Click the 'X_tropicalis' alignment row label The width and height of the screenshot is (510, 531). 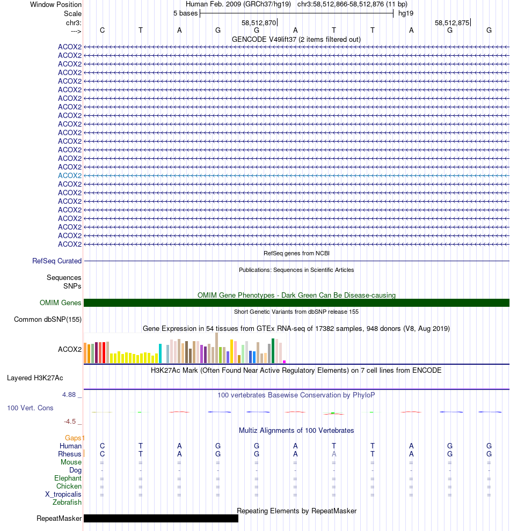point(63,495)
